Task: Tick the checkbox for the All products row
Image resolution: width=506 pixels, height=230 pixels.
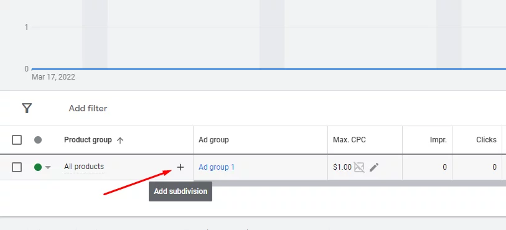Action: click(x=17, y=167)
